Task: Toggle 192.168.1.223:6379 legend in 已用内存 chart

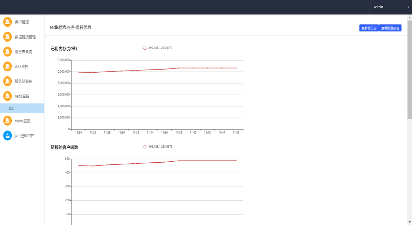Action: 158,48
